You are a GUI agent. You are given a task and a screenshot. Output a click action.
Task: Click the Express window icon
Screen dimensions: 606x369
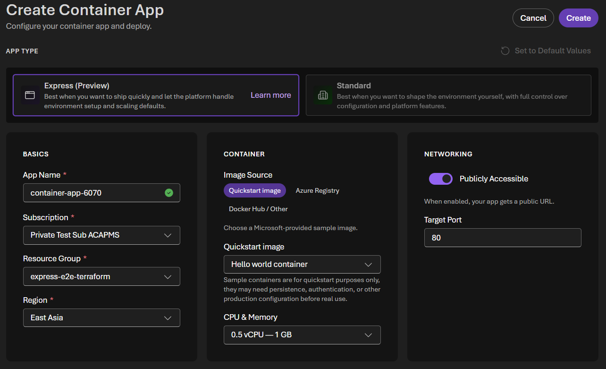(30, 95)
